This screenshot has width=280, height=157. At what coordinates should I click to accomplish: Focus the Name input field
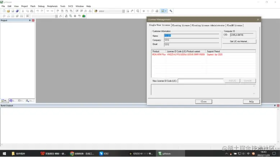point(192,36)
